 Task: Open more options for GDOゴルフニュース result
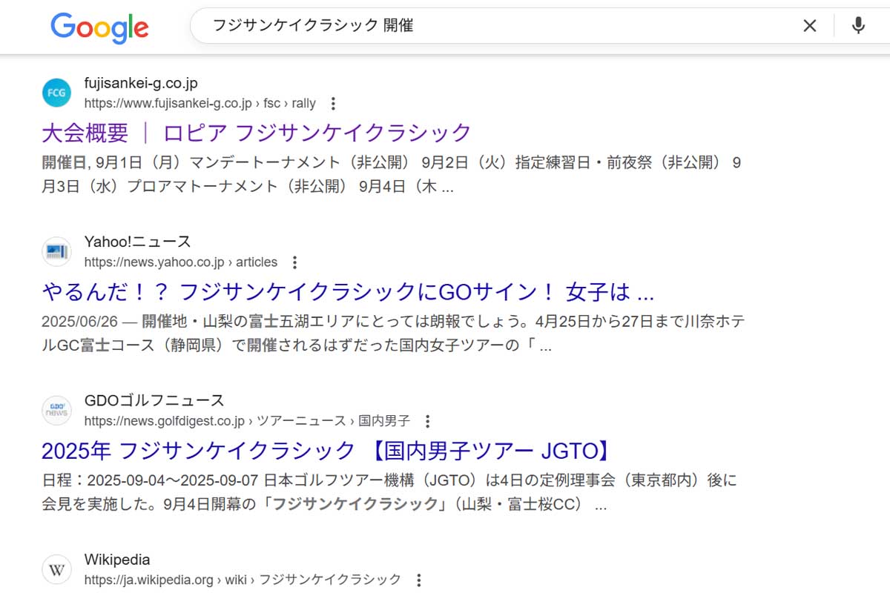427,421
